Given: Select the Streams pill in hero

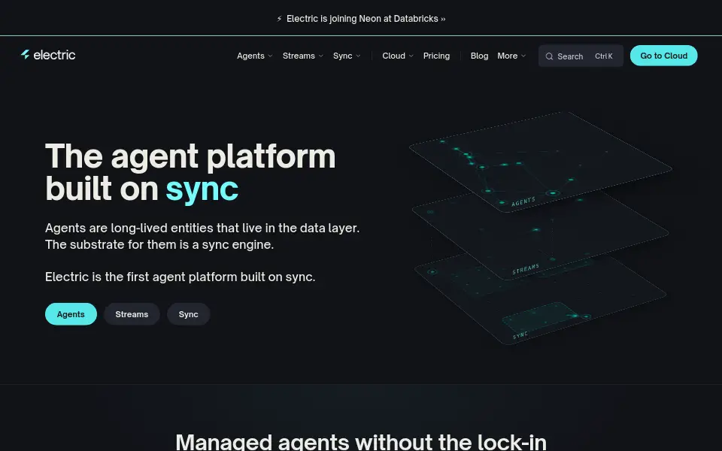Looking at the screenshot, I should tap(132, 314).
